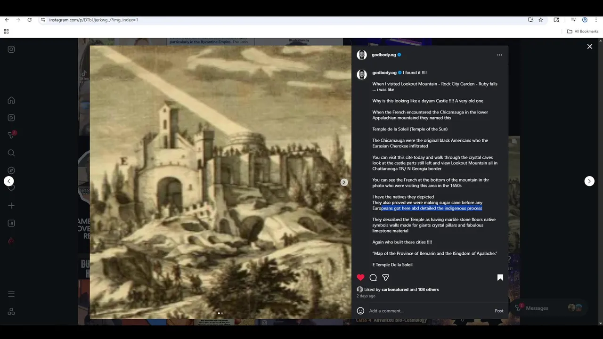Close the post viewer with X
The width and height of the screenshot is (603, 339).
pyautogui.click(x=589, y=47)
